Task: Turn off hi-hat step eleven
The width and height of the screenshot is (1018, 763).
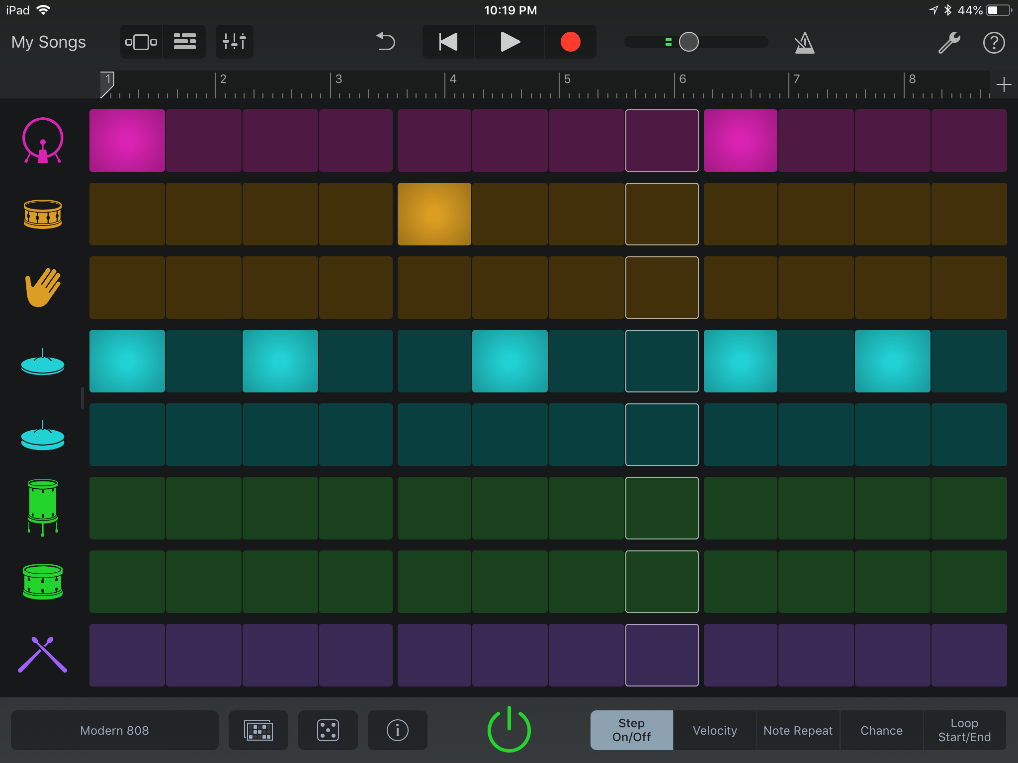Action: click(893, 361)
